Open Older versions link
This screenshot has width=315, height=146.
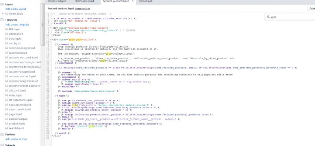(x=83, y=9)
